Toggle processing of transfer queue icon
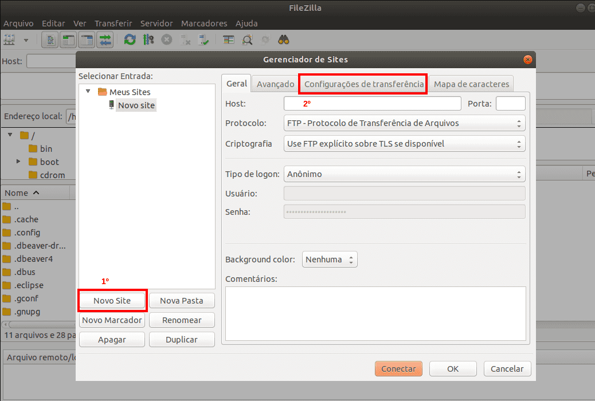The width and height of the screenshot is (595, 401). pos(148,40)
